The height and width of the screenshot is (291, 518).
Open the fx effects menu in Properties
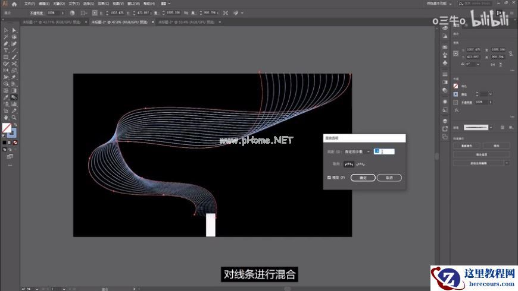456,110
